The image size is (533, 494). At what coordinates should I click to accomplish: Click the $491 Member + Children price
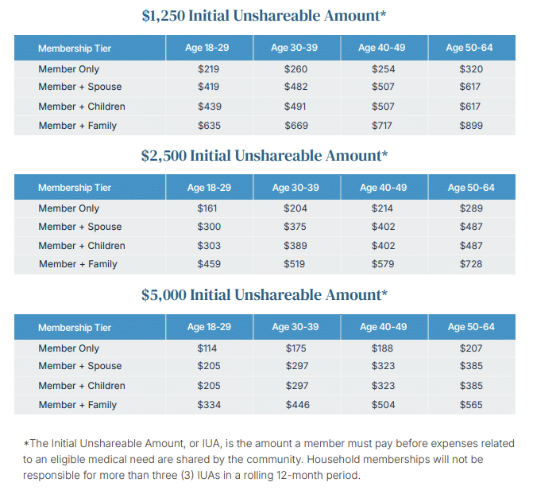pyautogui.click(x=296, y=107)
